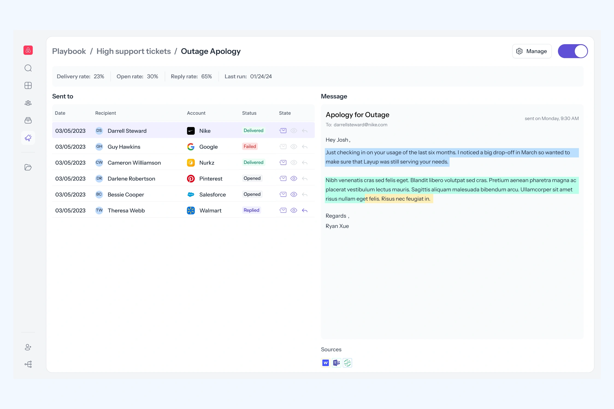Viewport: 614px width, 409px height.
Task: Open the folder icon in sidebar
Action: [28, 167]
